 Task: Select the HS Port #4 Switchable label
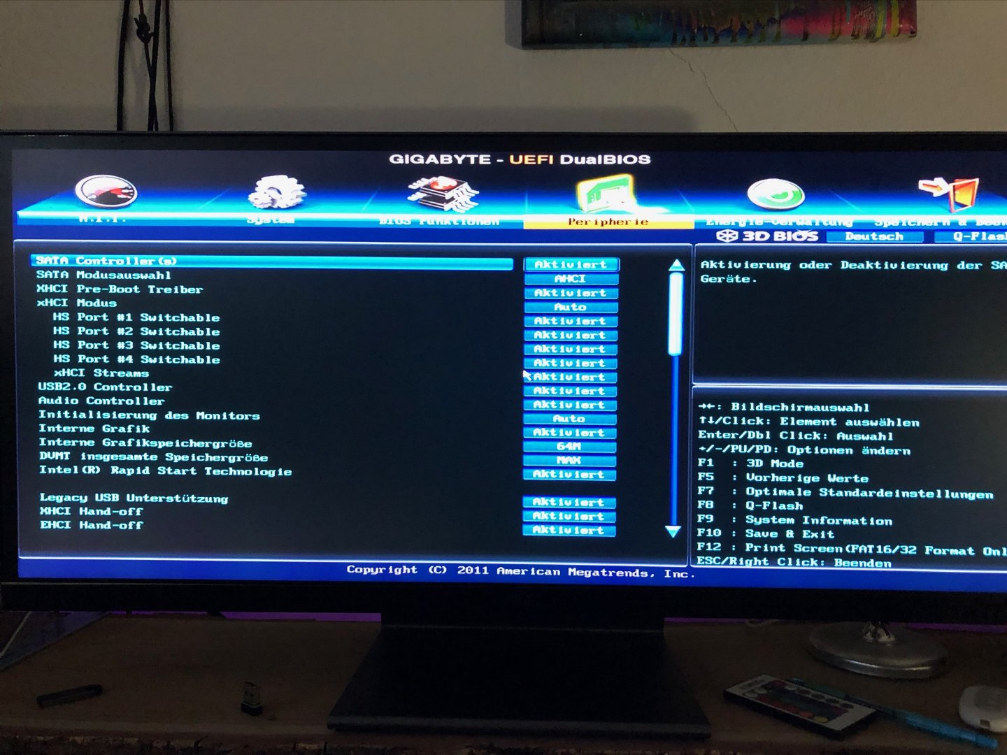click(136, 359)
